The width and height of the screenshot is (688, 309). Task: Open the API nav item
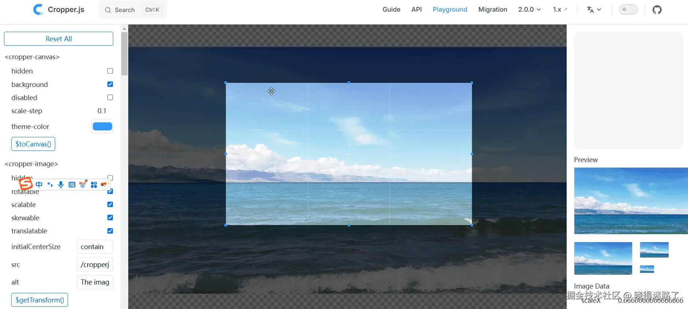pyautogui.click(x=417, y=9)
